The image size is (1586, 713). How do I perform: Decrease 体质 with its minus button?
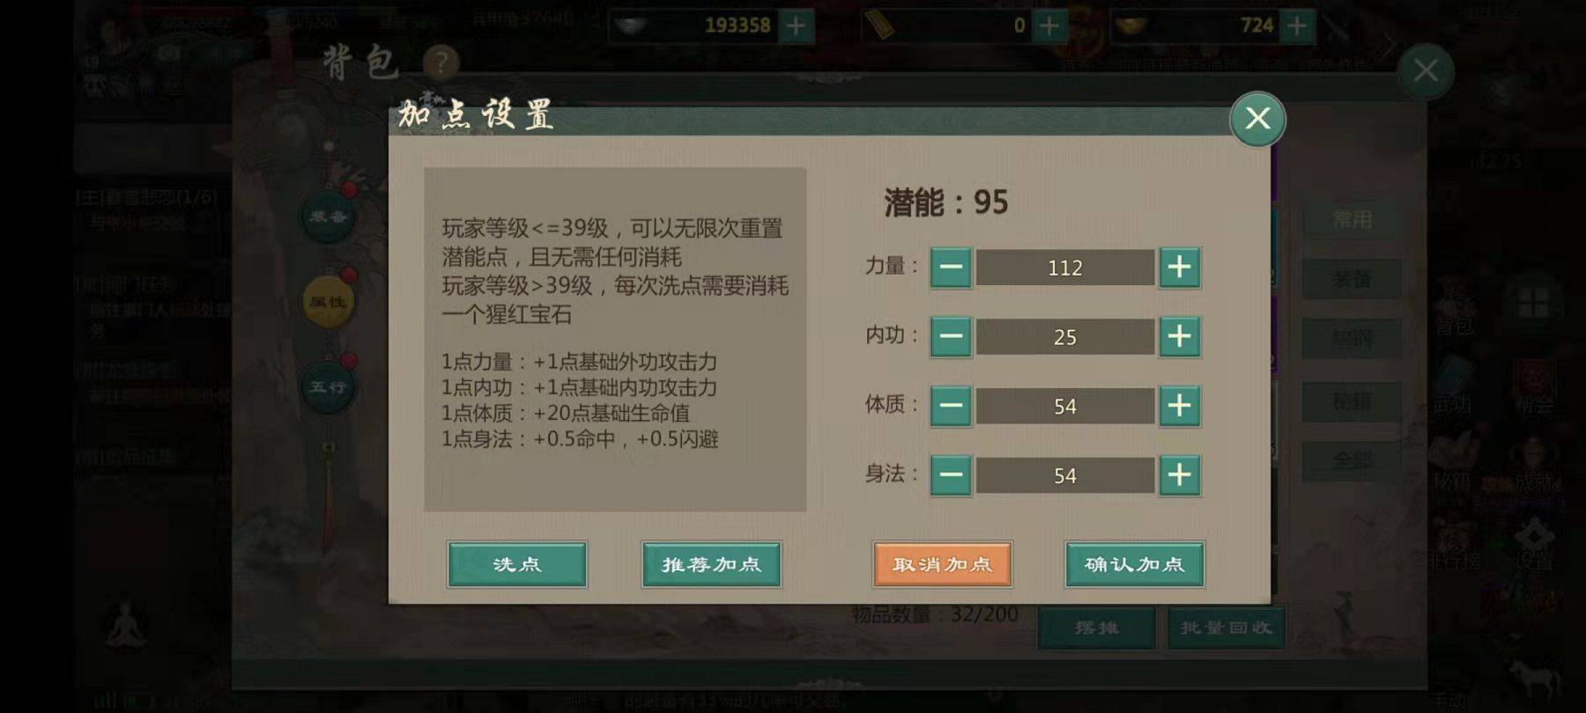pyautogui.click(x=951, y=406)
